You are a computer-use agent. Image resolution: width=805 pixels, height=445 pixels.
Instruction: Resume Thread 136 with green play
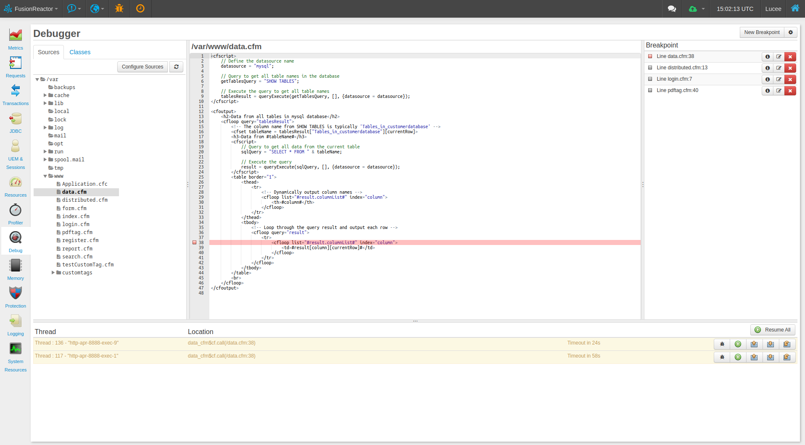pyautogui.click(x=738, y=344)
